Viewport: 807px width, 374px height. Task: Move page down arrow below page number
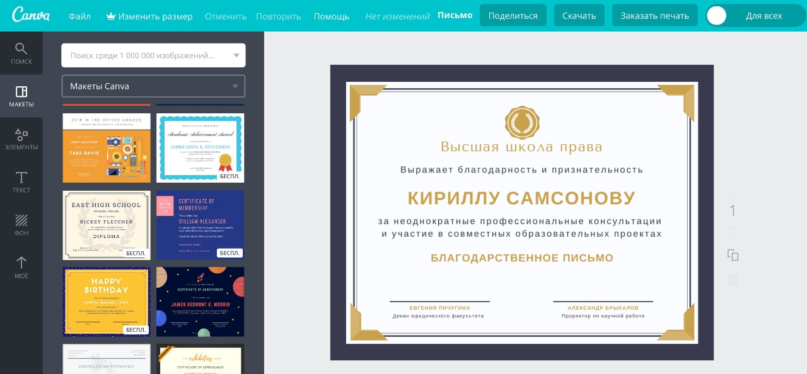click(733, 230)
